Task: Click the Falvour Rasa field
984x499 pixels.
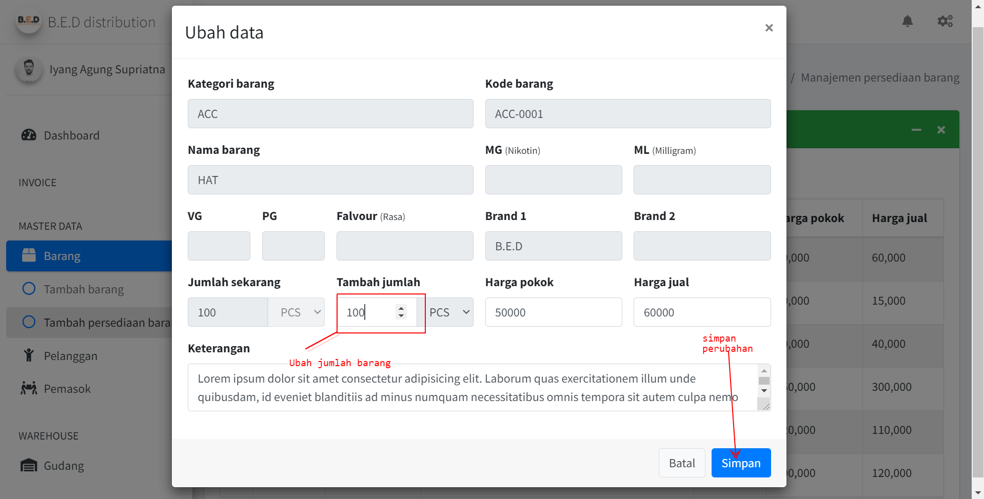Action: pyautogui.click(x=405, y=246)
